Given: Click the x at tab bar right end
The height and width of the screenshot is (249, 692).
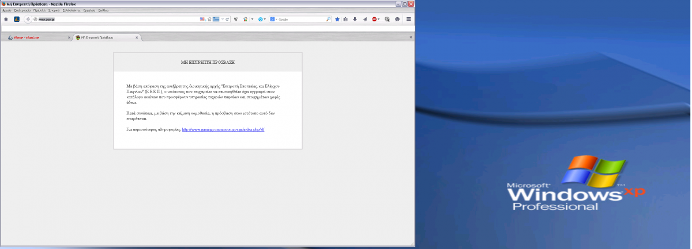Looking at the screenshot, I should point(411,37).
